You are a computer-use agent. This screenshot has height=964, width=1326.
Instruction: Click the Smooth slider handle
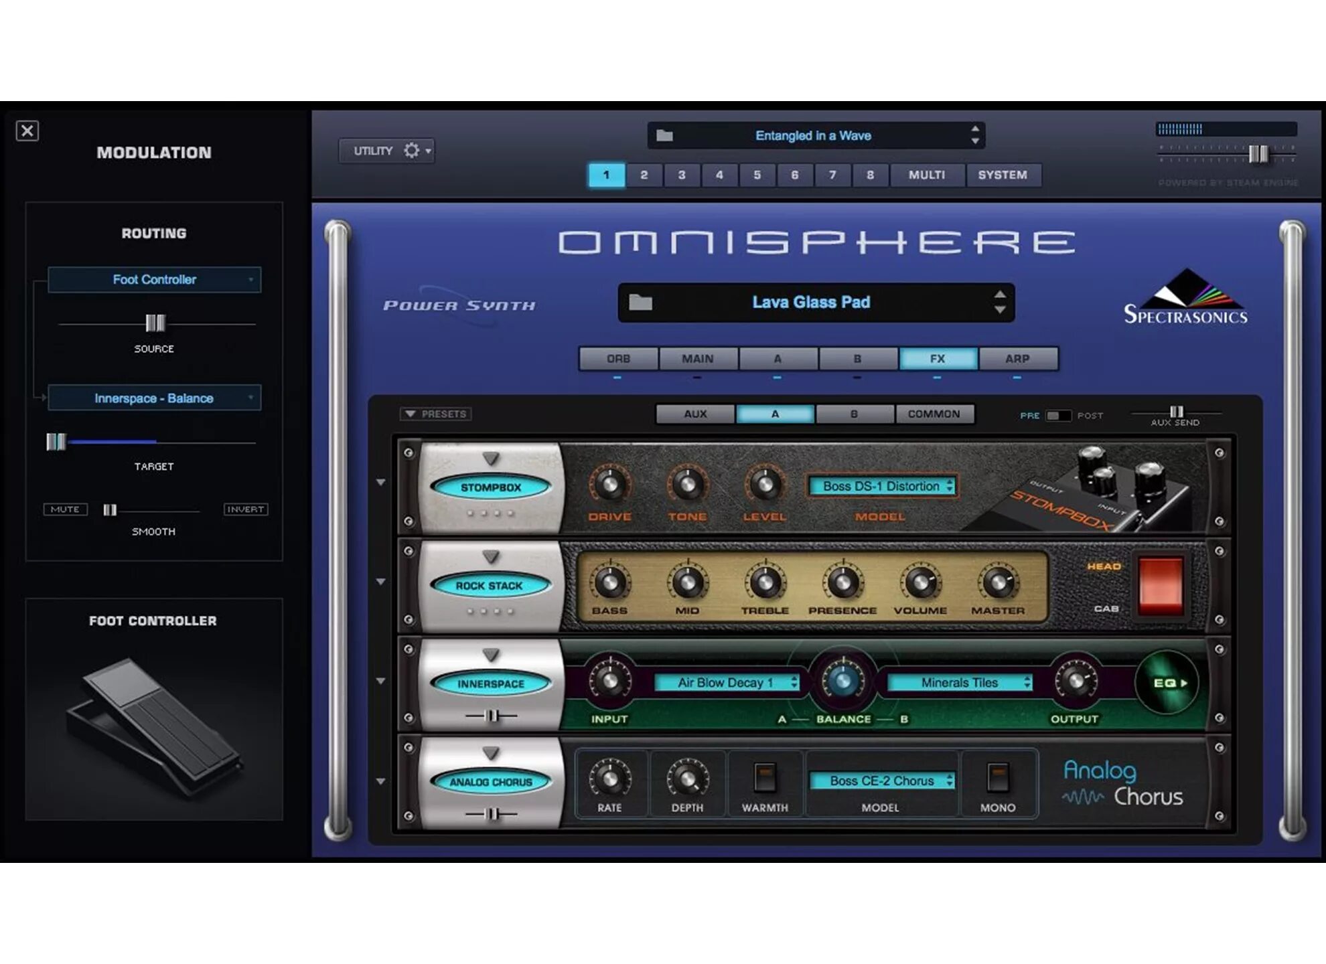tap(110, 510)
